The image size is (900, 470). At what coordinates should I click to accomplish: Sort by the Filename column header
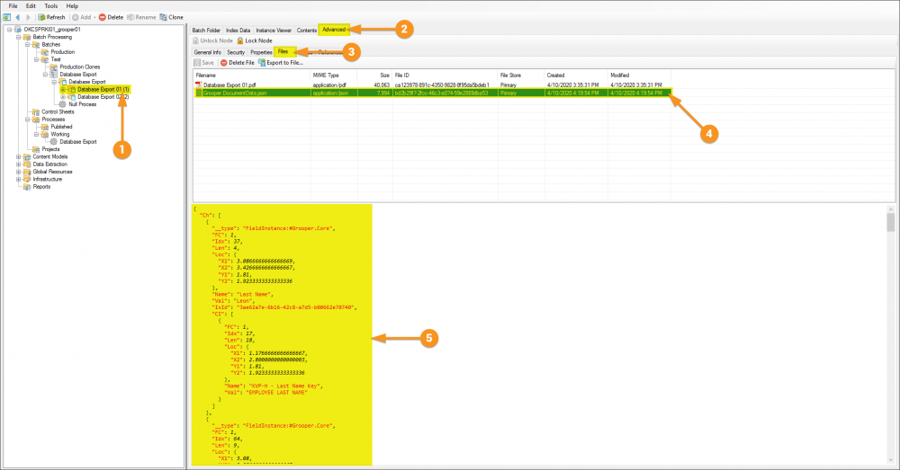click(x=252, y=75)
